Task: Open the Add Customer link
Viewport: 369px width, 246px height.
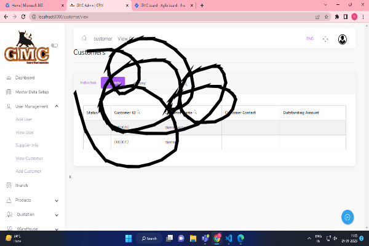Action: [28, 171]
